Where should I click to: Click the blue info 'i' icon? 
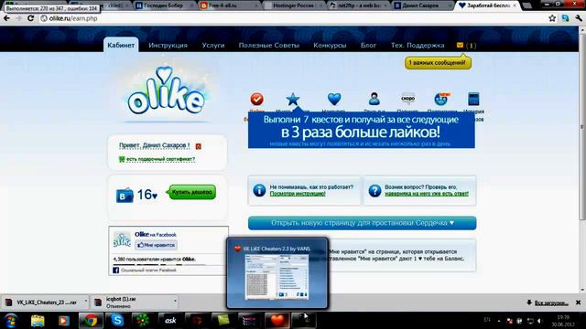259,190
